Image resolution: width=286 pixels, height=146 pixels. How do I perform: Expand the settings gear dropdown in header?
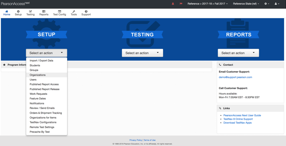pyautogui.click(x=267, y=4)
